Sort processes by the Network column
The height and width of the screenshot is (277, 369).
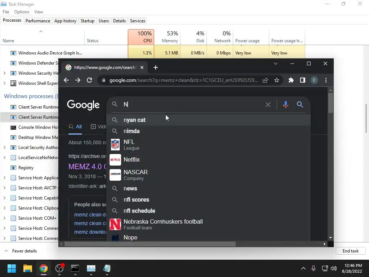220,37
